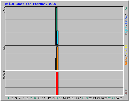Click day label 23 on the x-axis
129x101 pixels.
pos(91,98)
